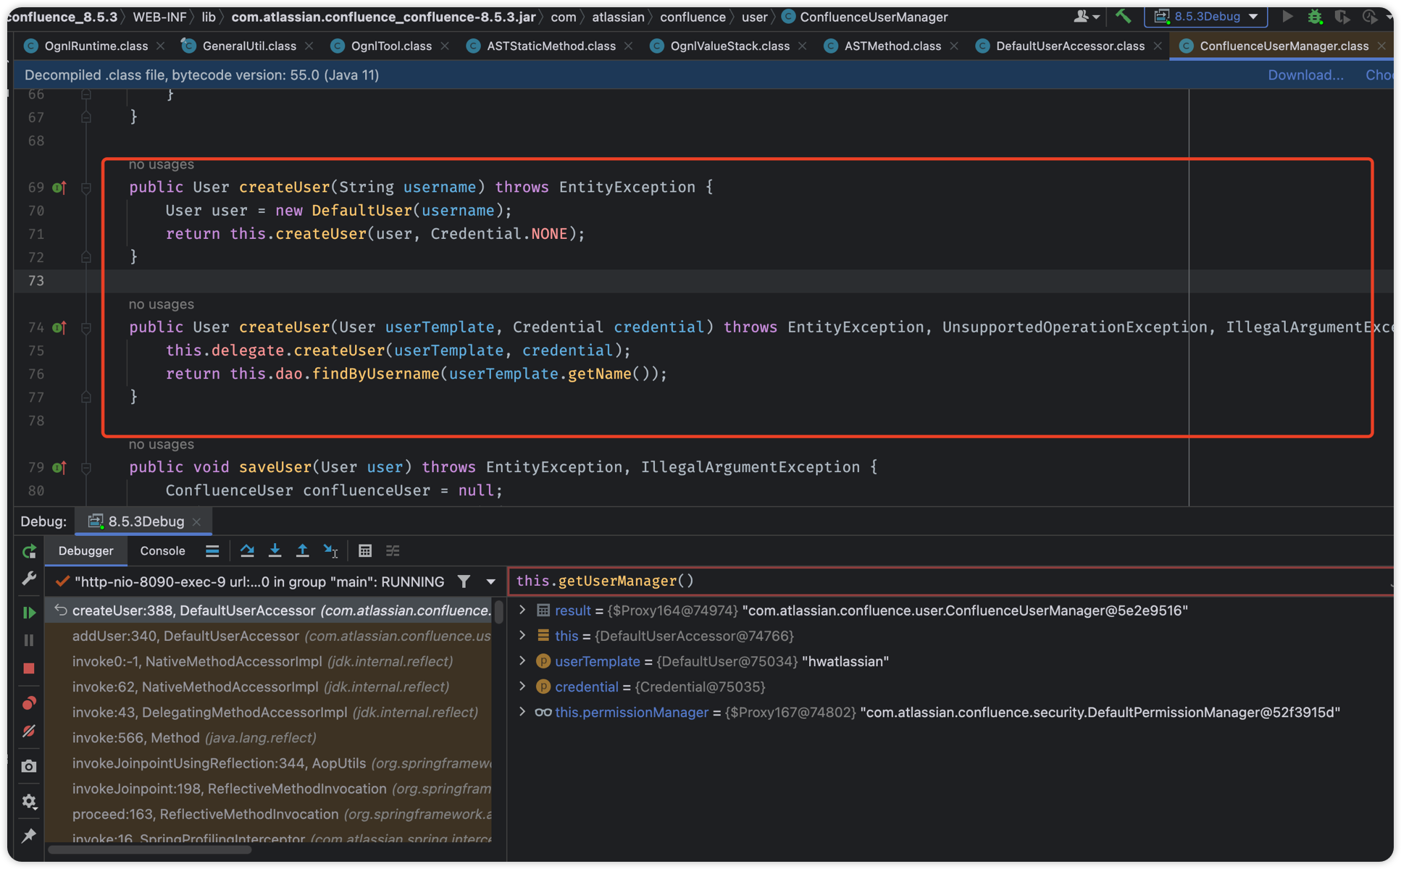Open the Code With Me users dropdown

tap(1086, 16)
